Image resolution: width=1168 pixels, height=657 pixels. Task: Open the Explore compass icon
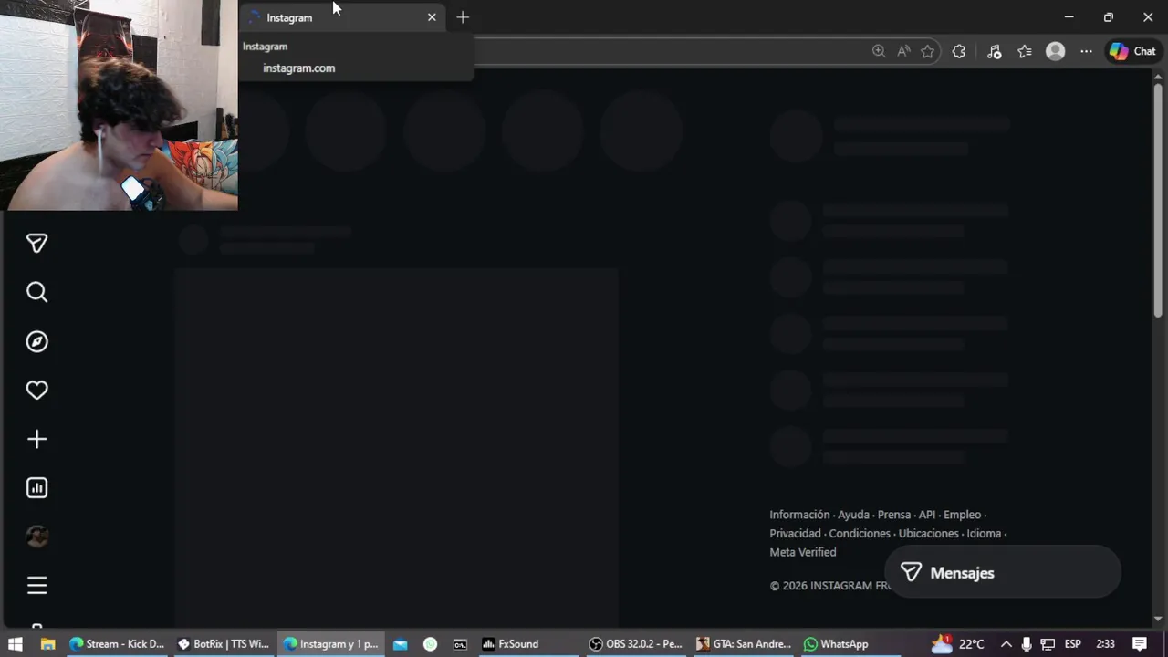pos(36,341)
